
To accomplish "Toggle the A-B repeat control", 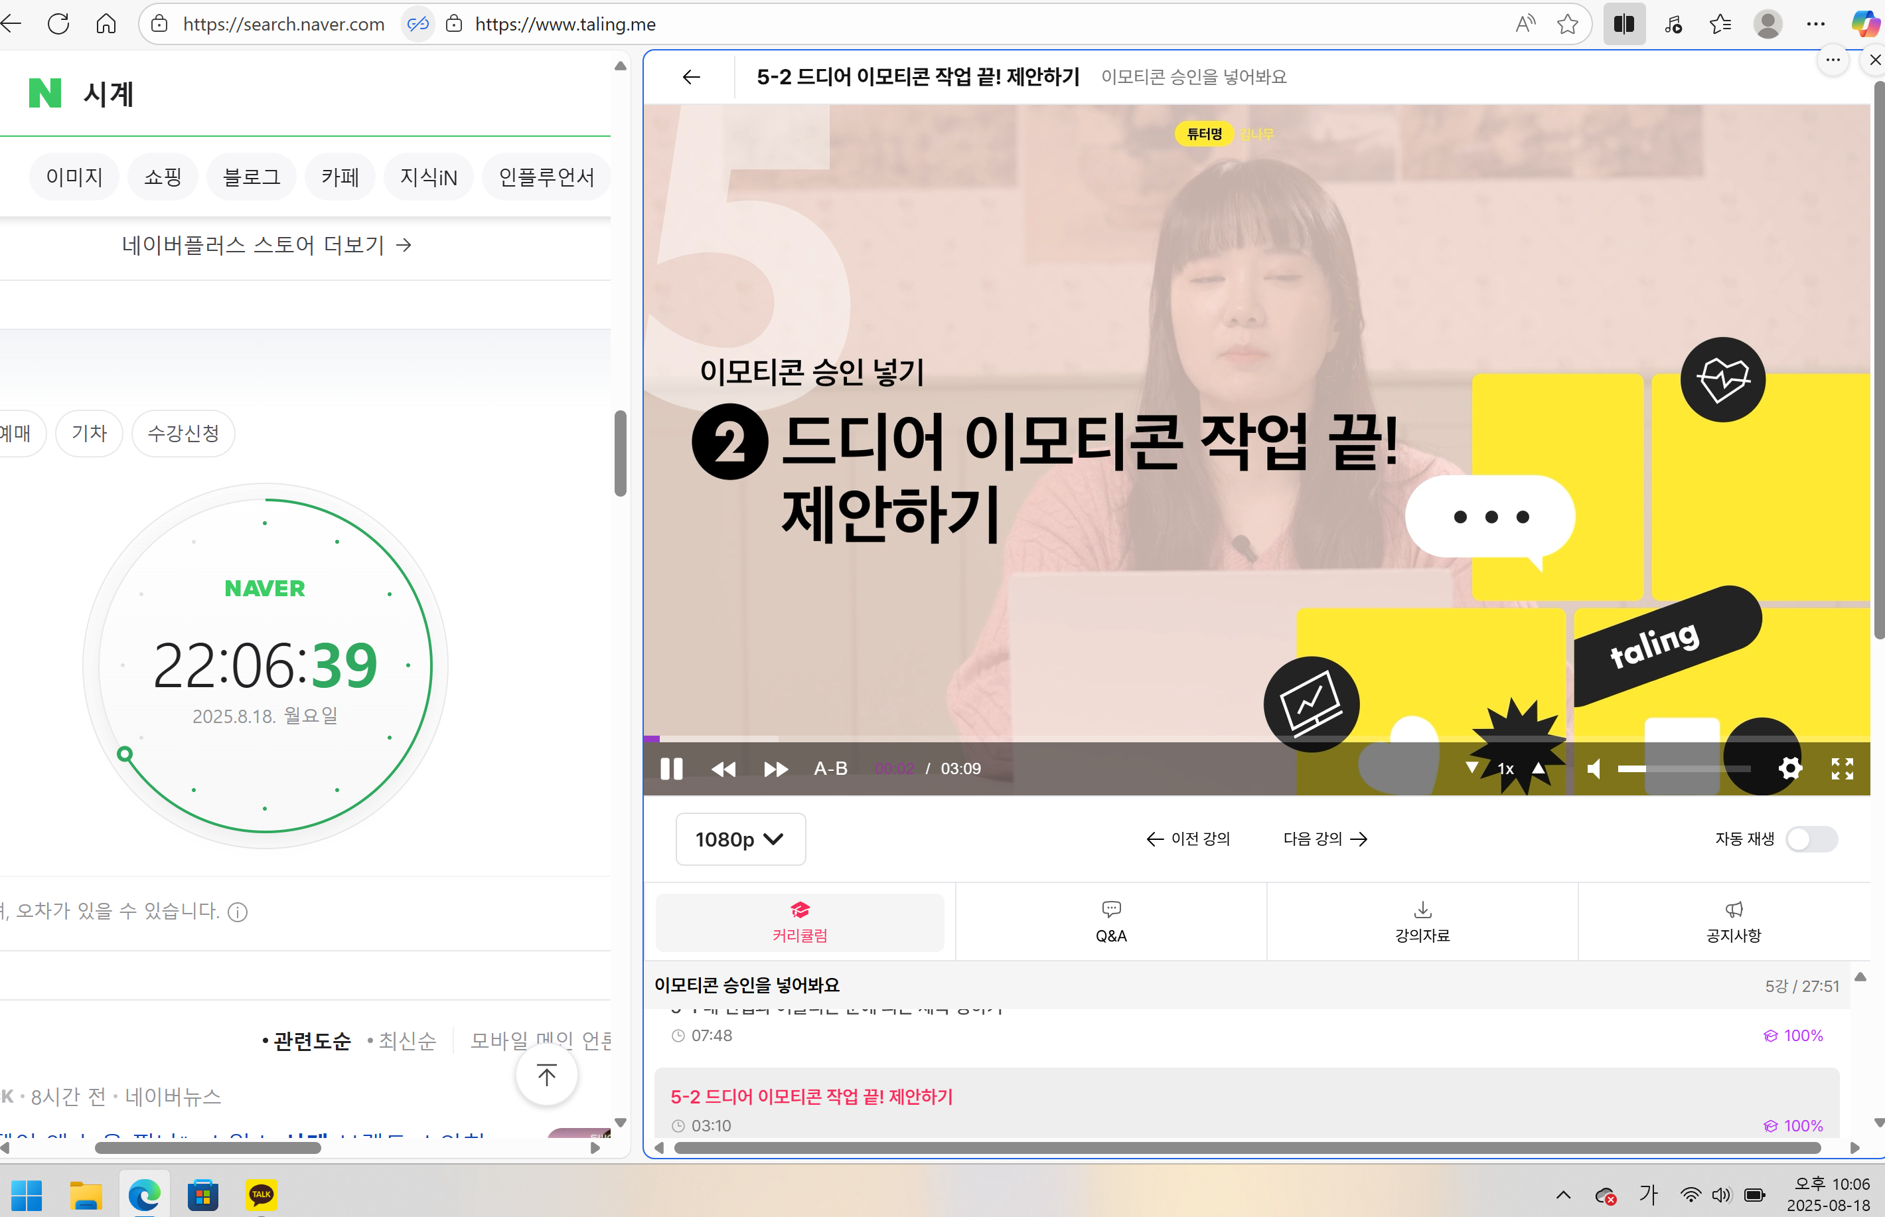I will click(x=830, y=768).
